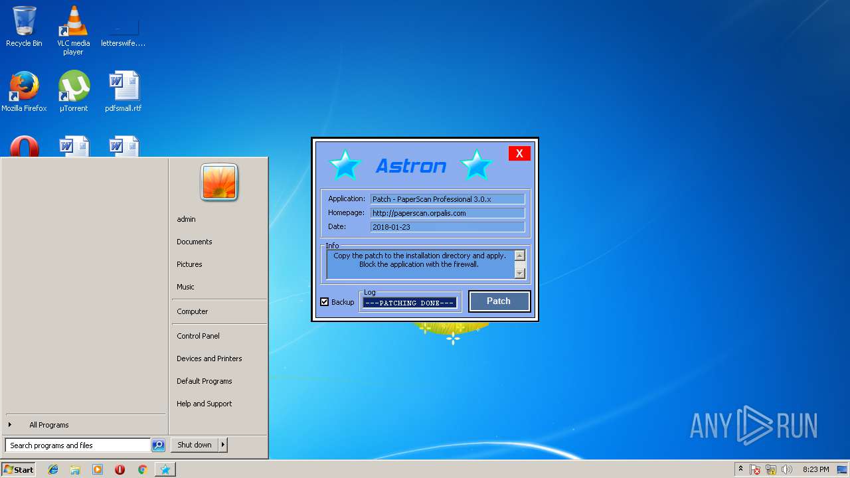Viewport: 850px width, 478px height.
Task: Open Action Center flag icon
Action: tap(756, 470)
